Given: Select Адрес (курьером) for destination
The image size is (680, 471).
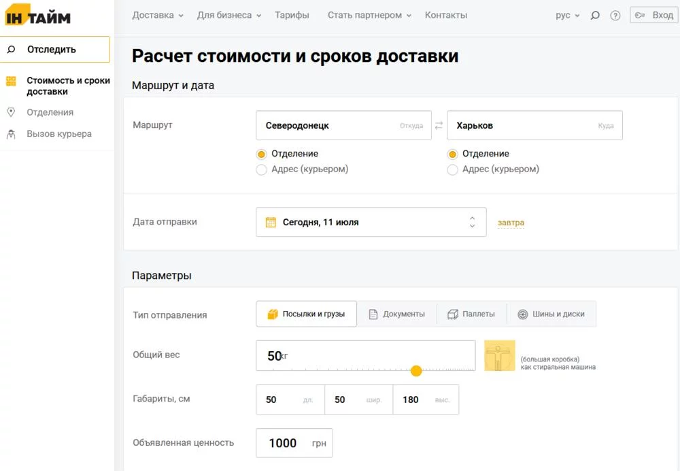Looking at the screenshot, I should (x=452, y=169).
